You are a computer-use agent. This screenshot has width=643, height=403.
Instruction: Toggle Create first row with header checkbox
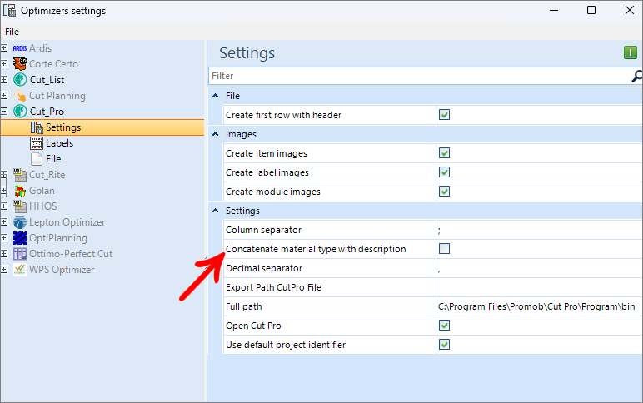(444, 115)
